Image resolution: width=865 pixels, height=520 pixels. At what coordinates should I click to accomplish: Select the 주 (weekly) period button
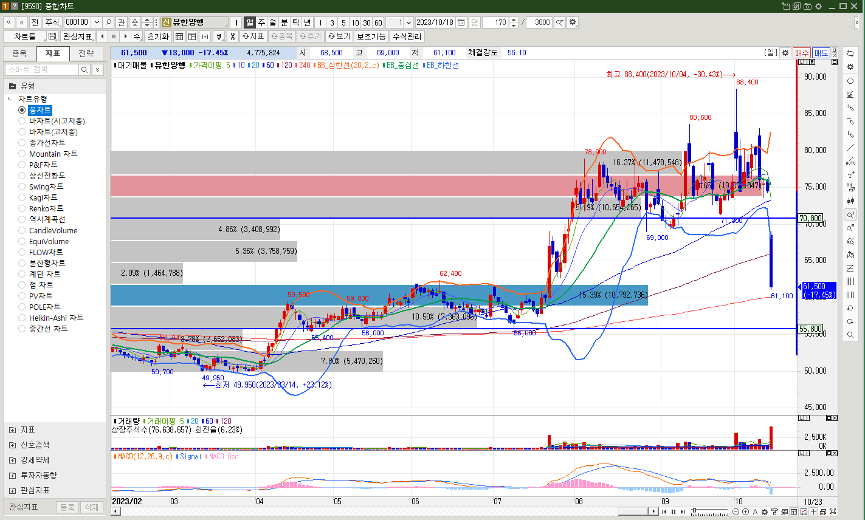pos(261,22)
